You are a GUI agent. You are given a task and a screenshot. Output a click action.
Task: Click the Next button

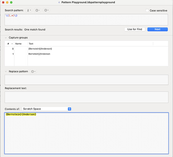157,29
